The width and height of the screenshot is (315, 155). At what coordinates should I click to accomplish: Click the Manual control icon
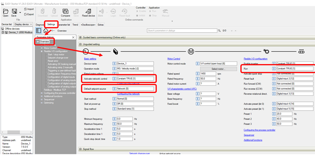(x=165, y=13)
